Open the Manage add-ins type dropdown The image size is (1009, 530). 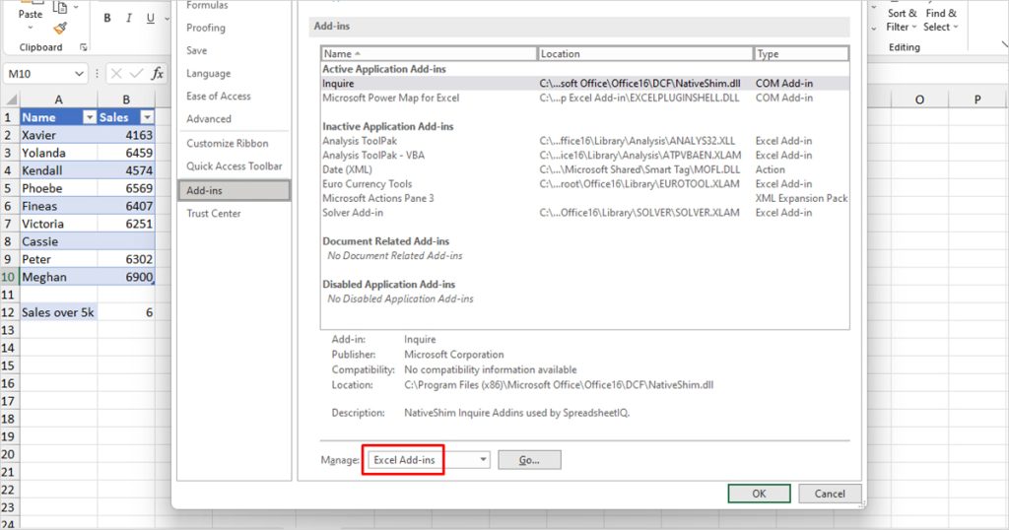[483, 459]
